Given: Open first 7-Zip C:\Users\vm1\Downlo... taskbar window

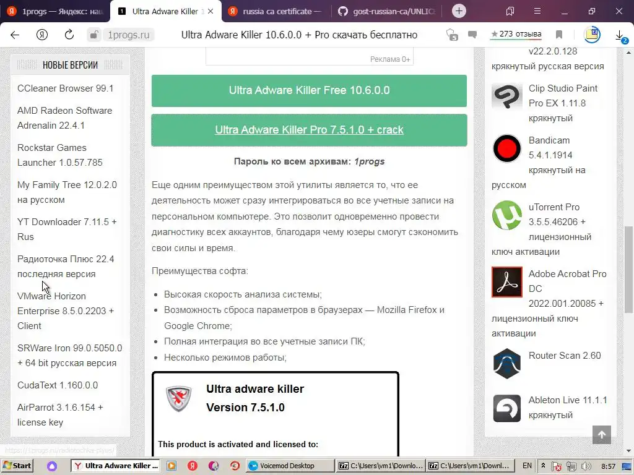Looking at the screenshot, I should click(381, 466).
